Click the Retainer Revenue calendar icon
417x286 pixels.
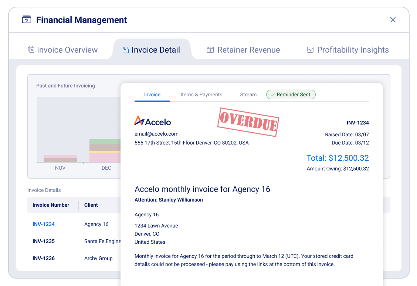210,50
